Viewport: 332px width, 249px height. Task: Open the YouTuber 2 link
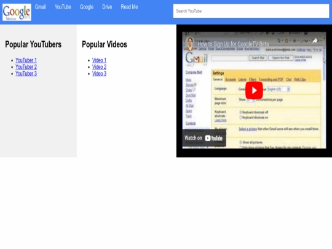26,67
